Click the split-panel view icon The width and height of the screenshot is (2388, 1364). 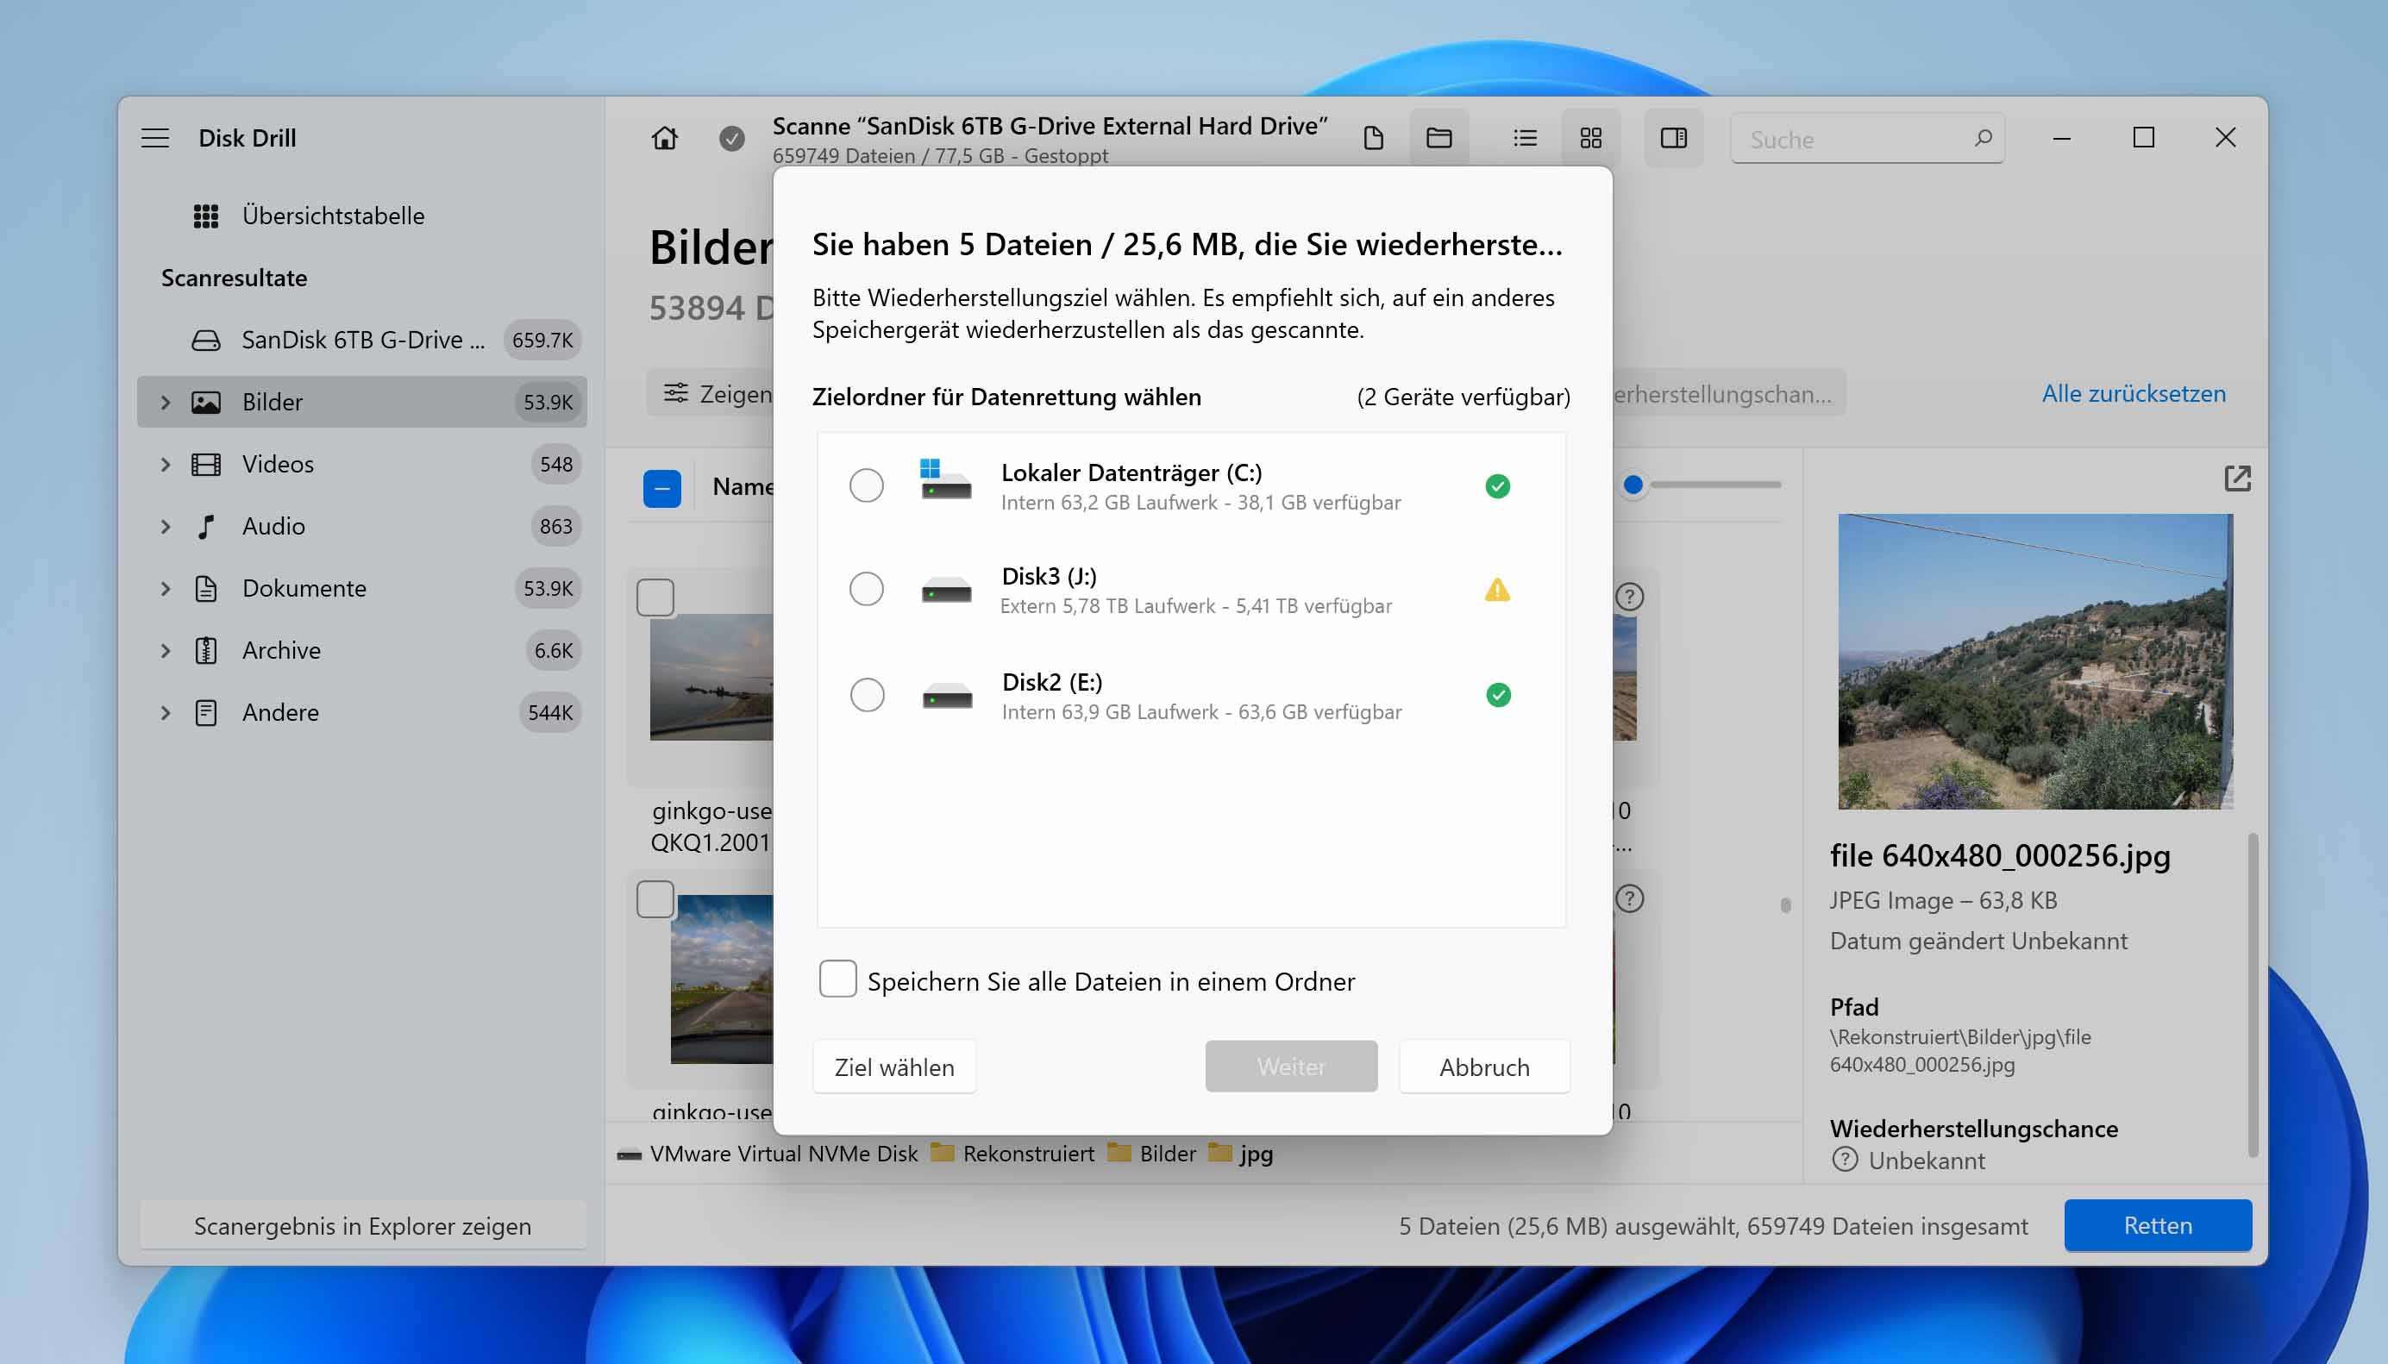pos(1673,138)
